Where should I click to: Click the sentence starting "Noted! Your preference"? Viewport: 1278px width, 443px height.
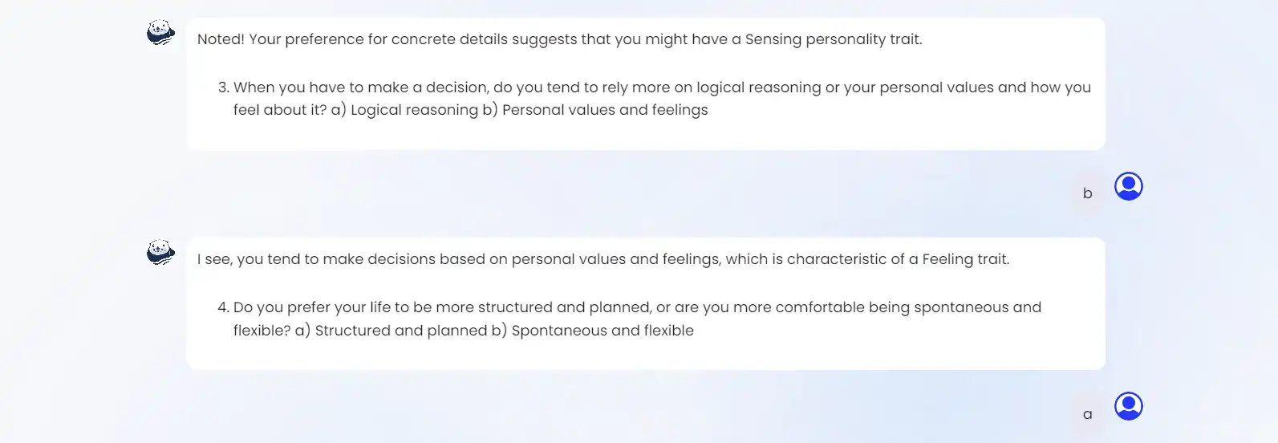(559, 39)
